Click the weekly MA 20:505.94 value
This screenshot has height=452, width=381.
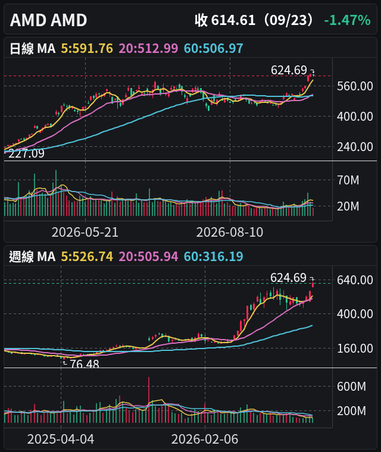coord(148,256)
